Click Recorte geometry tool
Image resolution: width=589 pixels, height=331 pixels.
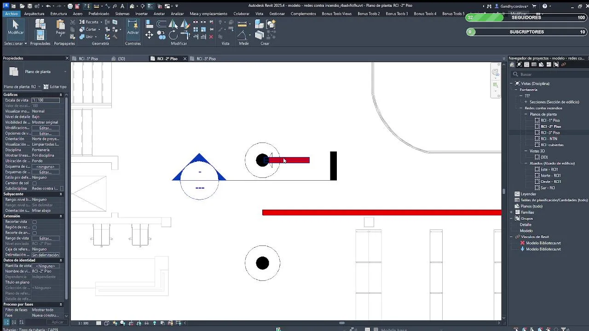(x=89, y=22)
